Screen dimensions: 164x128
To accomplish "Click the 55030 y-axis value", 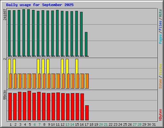I will click(x=5, y=95).
